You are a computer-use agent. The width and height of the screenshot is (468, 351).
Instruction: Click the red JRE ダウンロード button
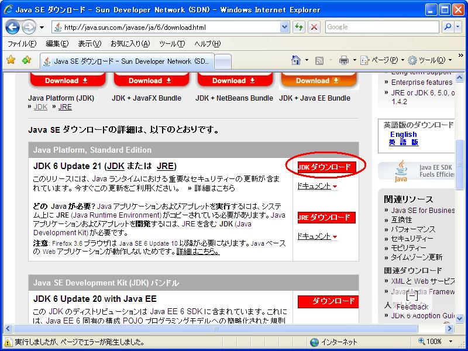tap(327, 218)
